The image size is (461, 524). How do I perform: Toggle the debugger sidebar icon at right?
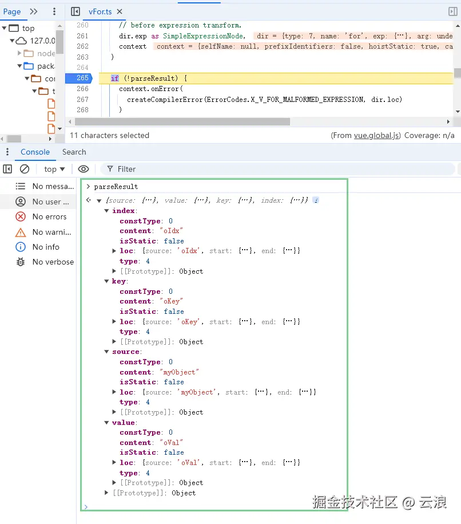point(452,11)
